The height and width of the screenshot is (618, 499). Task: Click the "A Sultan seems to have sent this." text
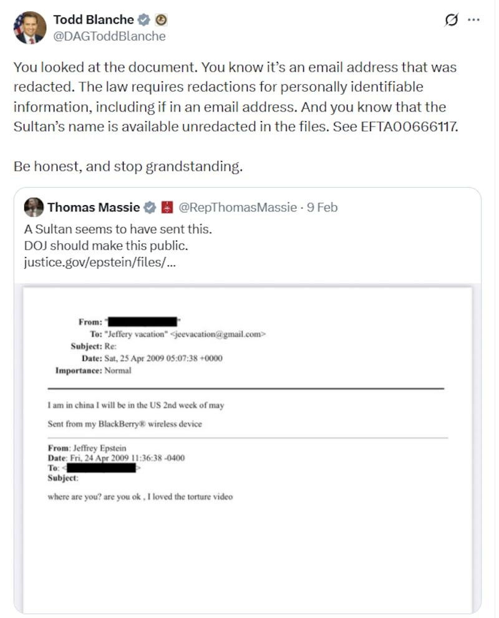click(118, 229)
